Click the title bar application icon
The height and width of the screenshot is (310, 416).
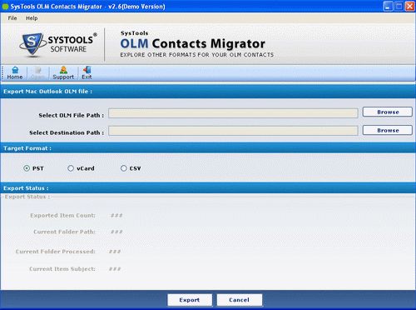[x=5, y=7]
